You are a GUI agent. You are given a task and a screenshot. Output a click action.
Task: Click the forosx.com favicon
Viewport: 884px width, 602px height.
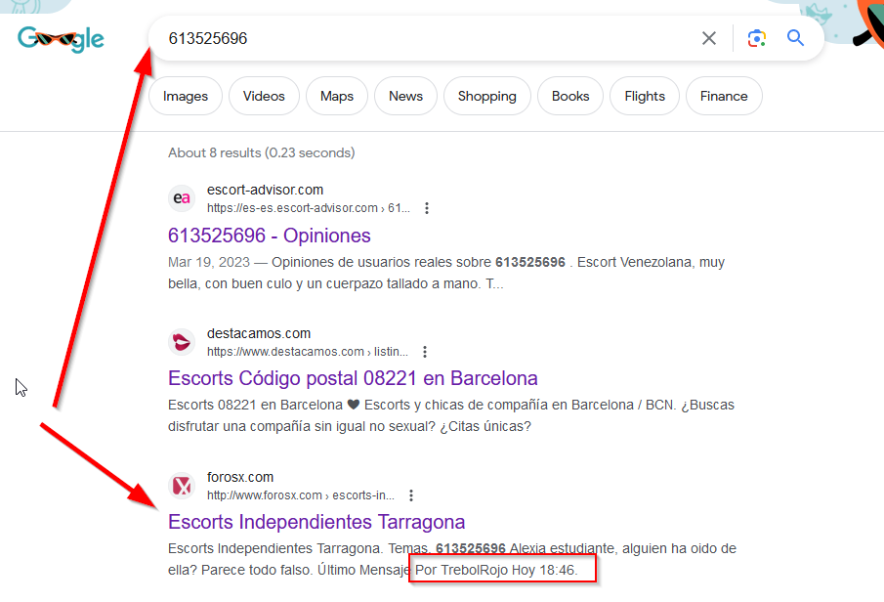tap(182, 485)
